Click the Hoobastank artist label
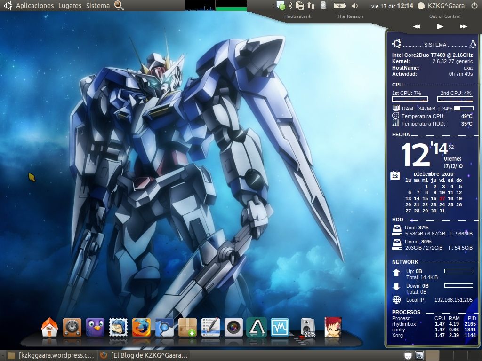The height and width of the screenshot is (361, 482). (x=297, y=16)
